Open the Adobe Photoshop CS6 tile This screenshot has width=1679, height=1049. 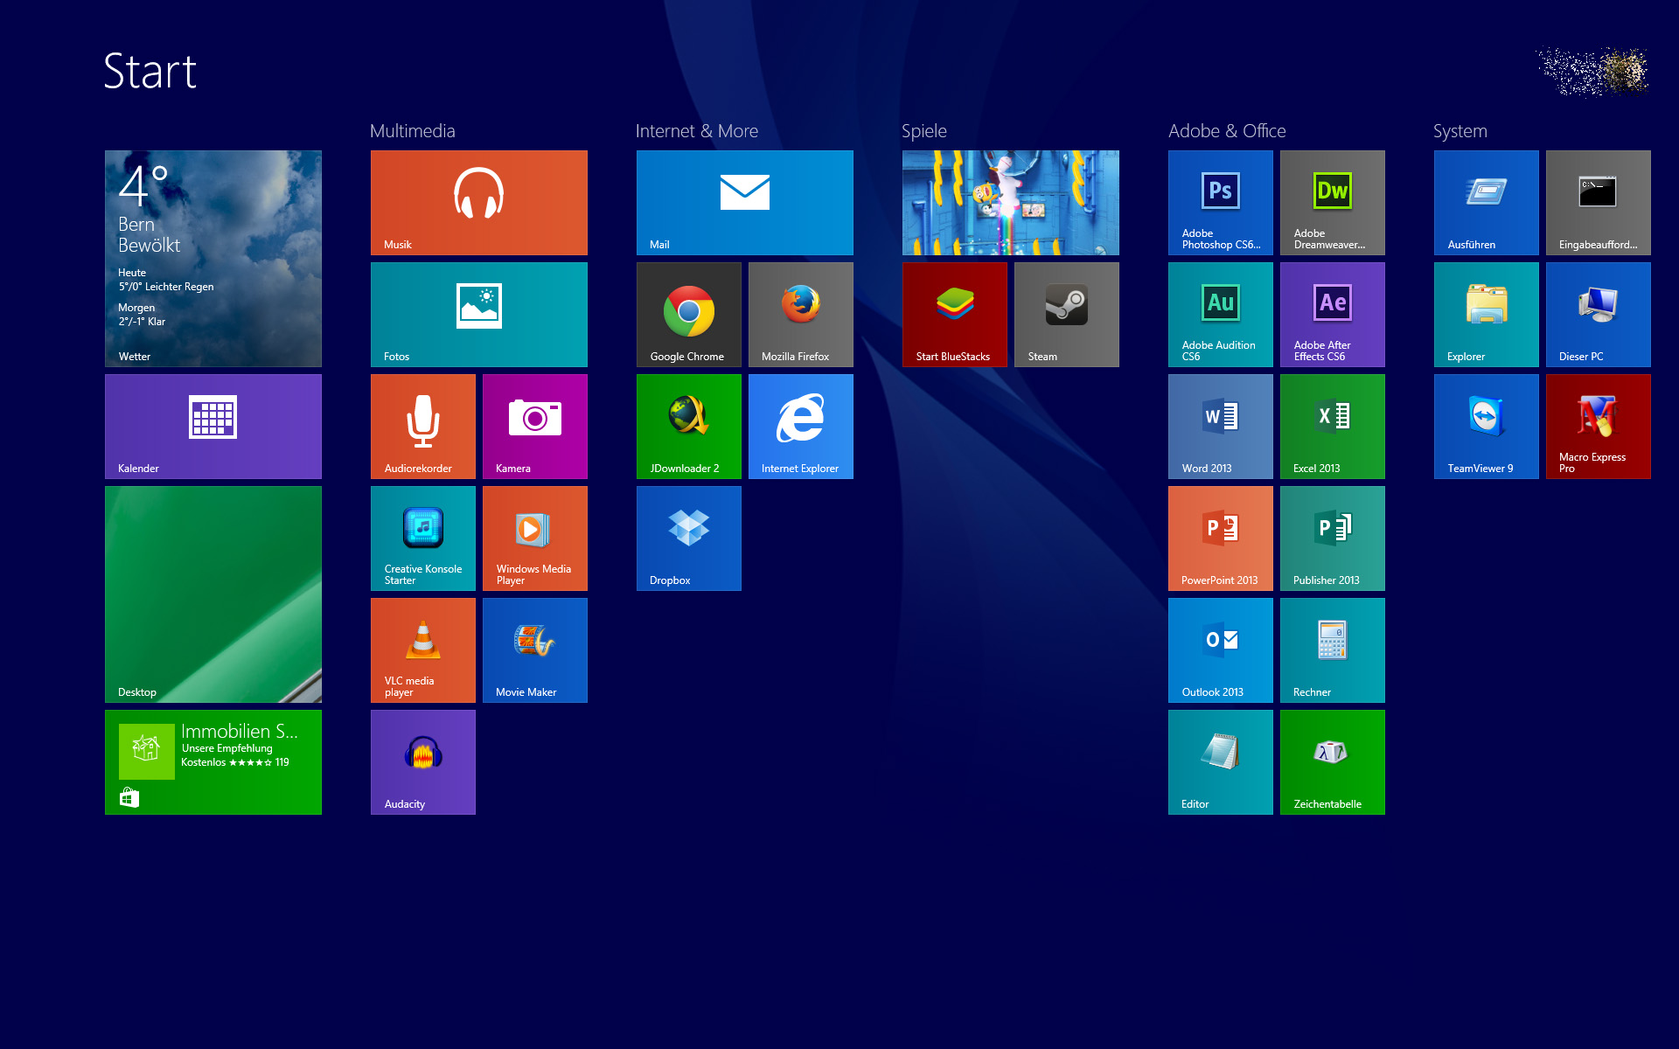click(x=1220, y=203)
